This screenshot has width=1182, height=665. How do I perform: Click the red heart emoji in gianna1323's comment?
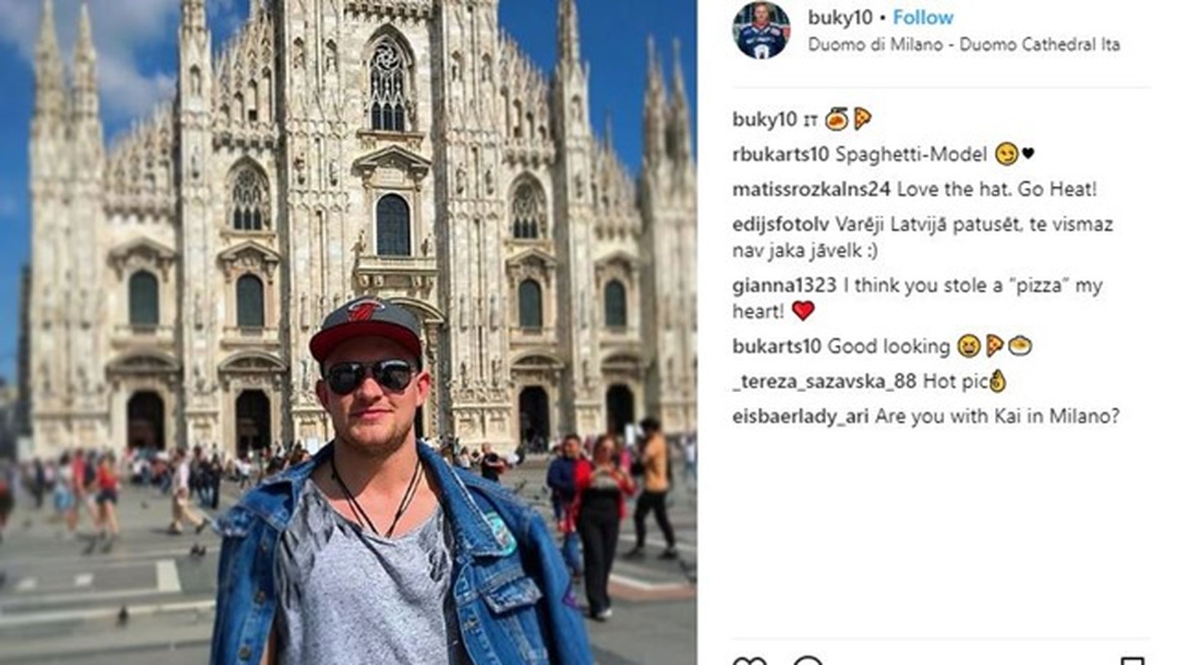click(x=803, y=311)
